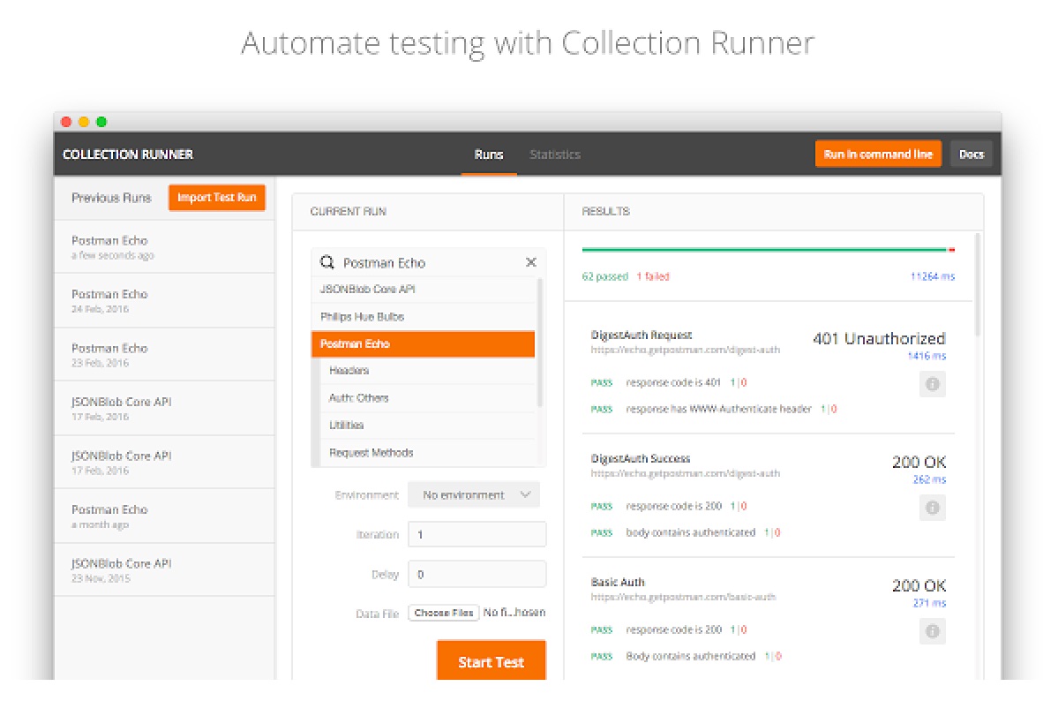Click the body contains authenticated test line
The width and height of the screenshot is (1043, 701).
pos(690,532)
